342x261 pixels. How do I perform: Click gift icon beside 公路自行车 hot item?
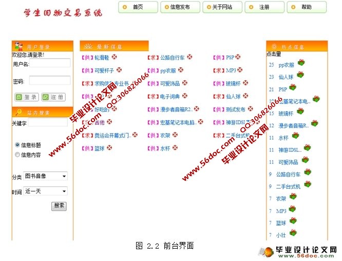point(308,172)
